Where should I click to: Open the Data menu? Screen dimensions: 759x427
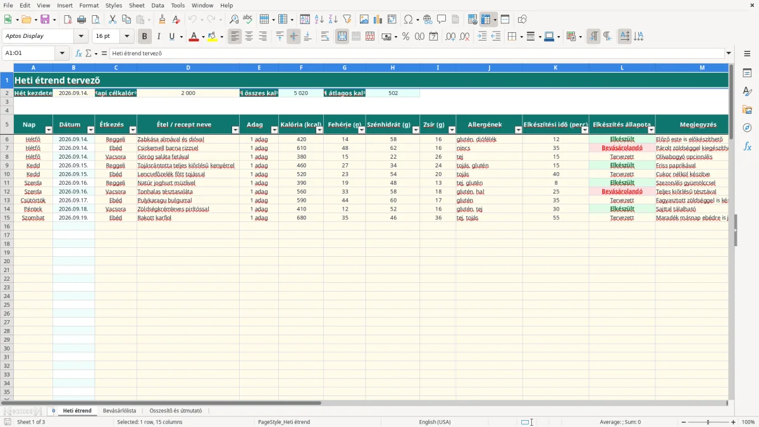(157, 5)
